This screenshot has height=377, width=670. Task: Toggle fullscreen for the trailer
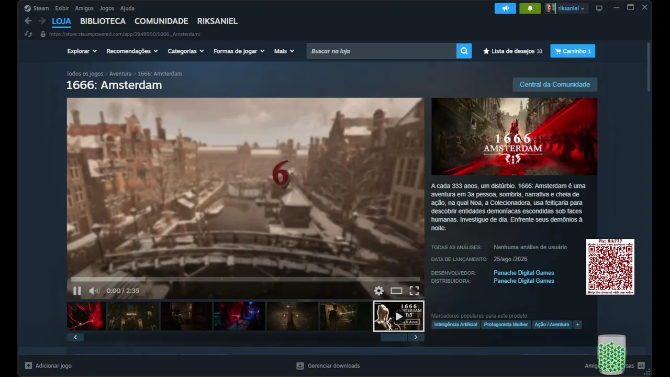[414, 291]
